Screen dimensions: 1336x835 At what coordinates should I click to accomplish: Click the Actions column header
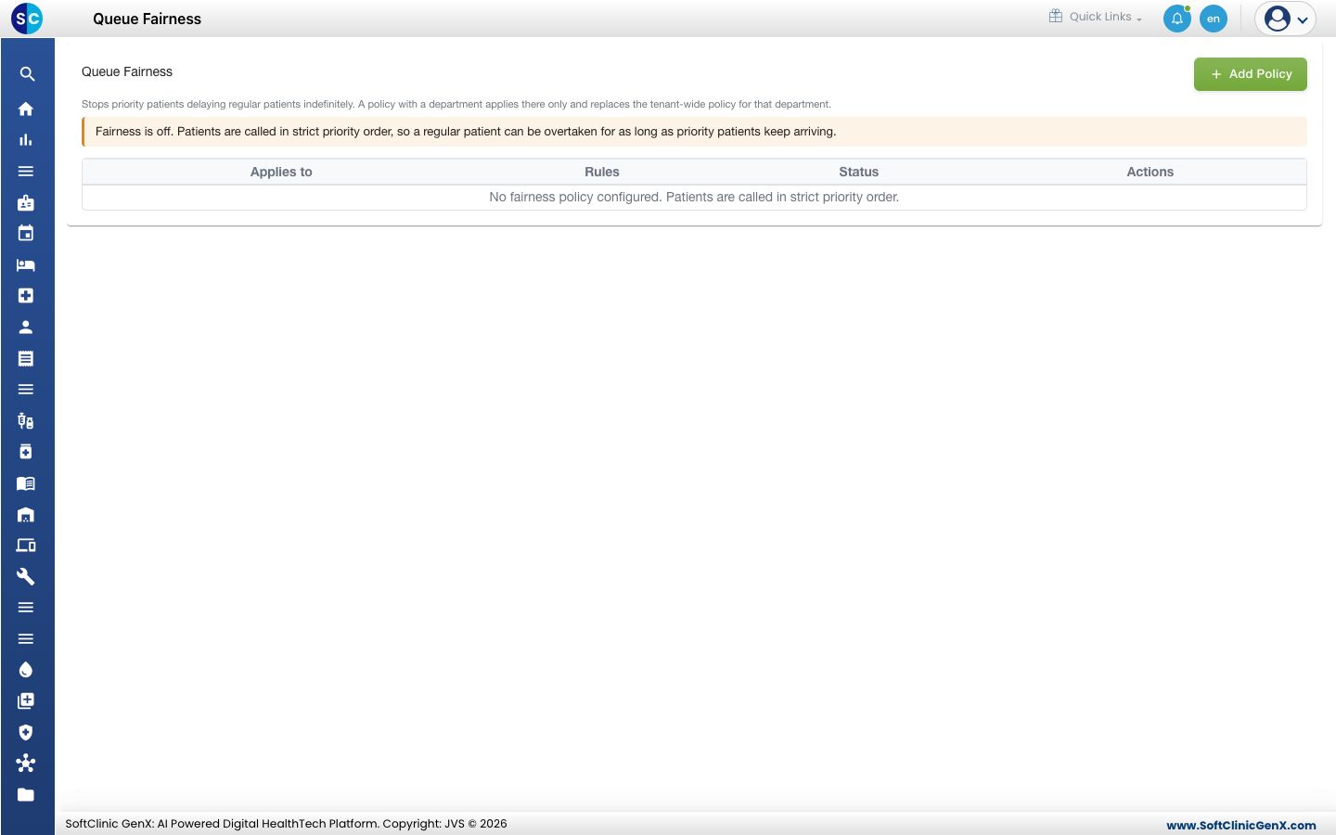[x=1150, y=172]
